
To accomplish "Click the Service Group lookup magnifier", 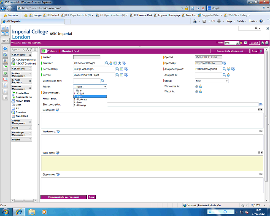I will pos(116,69).
